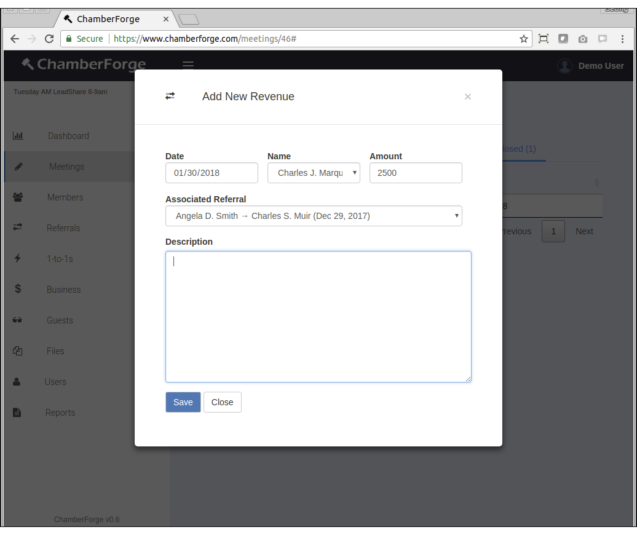Click the camera extension icon in toolbar
This screenshot has width=637, height=535.
pyautogui.click(x=582, y=39)
